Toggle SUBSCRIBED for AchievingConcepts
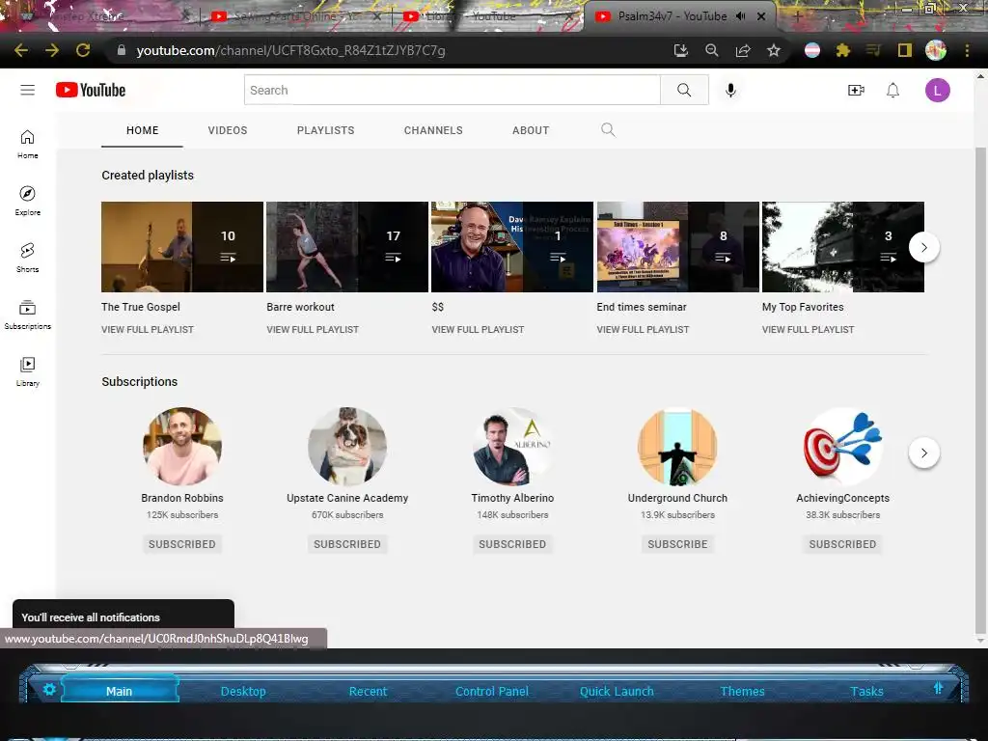Screen dimensions: 988x741 [x=842, y=544]
